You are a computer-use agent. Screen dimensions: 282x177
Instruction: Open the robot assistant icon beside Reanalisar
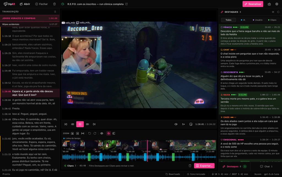click(269, 4)
